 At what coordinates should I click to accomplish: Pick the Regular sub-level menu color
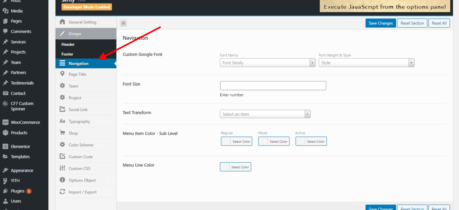tap(236, 141)
